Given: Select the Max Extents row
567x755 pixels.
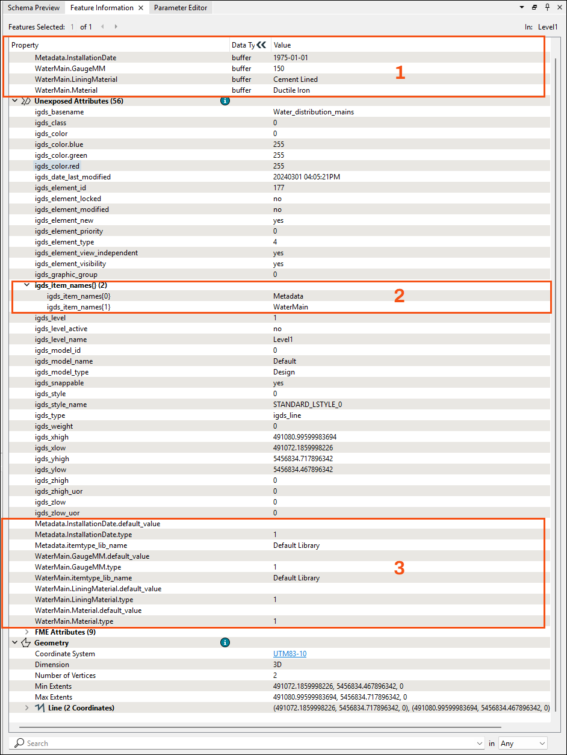Looking at the screenshot, I should [x=279, y=697].
